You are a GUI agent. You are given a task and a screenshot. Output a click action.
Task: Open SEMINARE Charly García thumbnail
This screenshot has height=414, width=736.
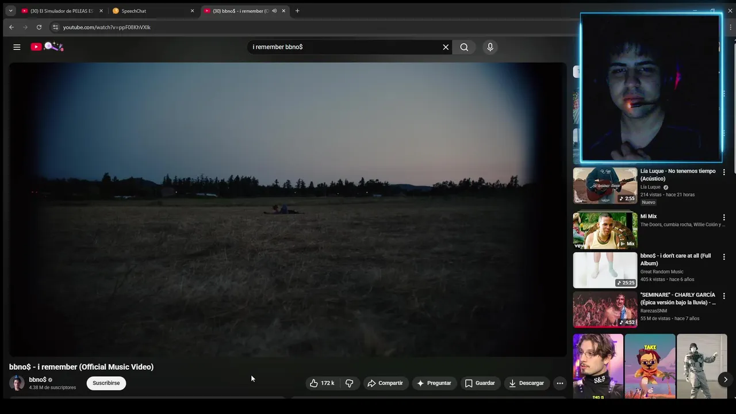(605, 309)
